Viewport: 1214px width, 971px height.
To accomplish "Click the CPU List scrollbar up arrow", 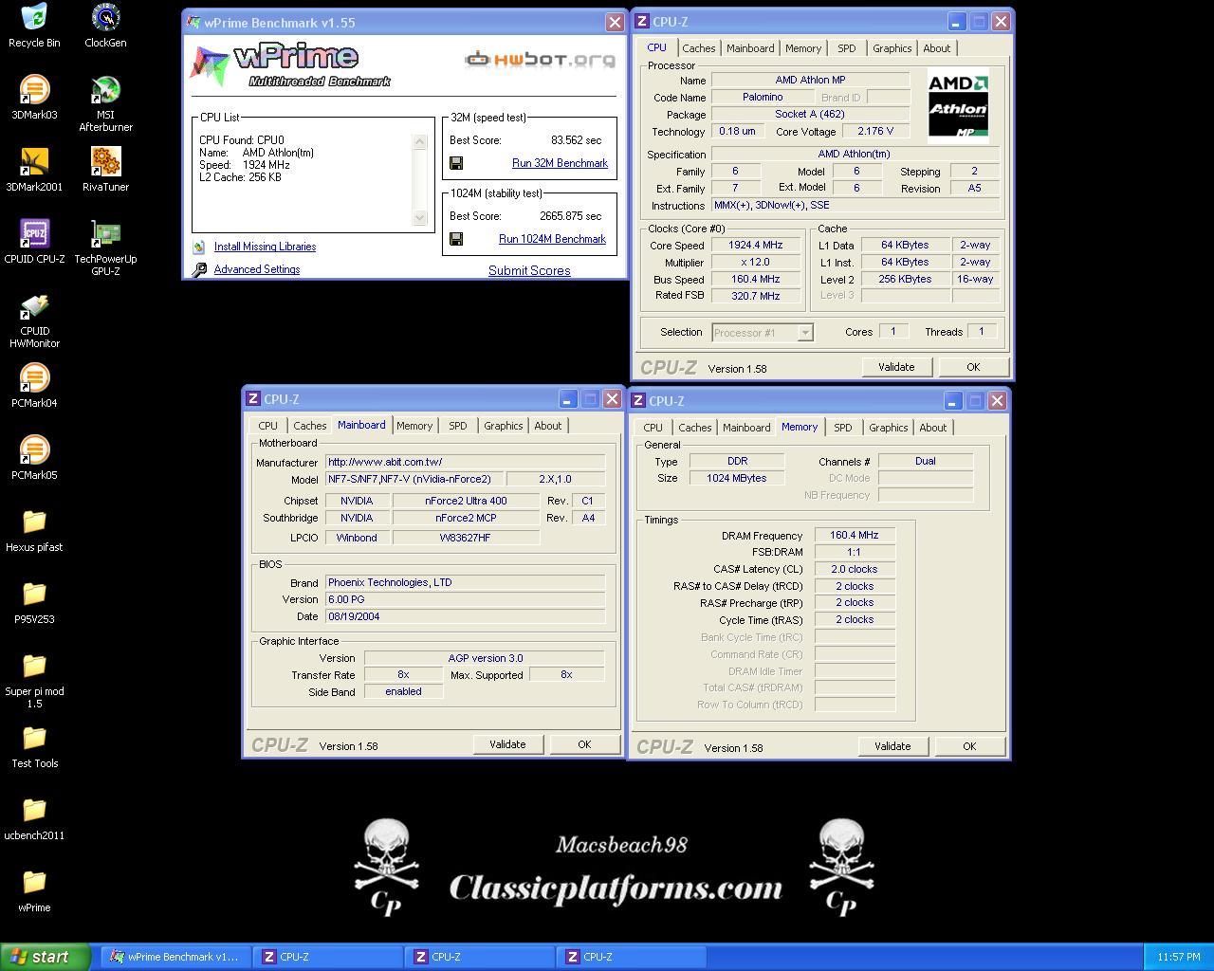I will (x=420, y=142).
